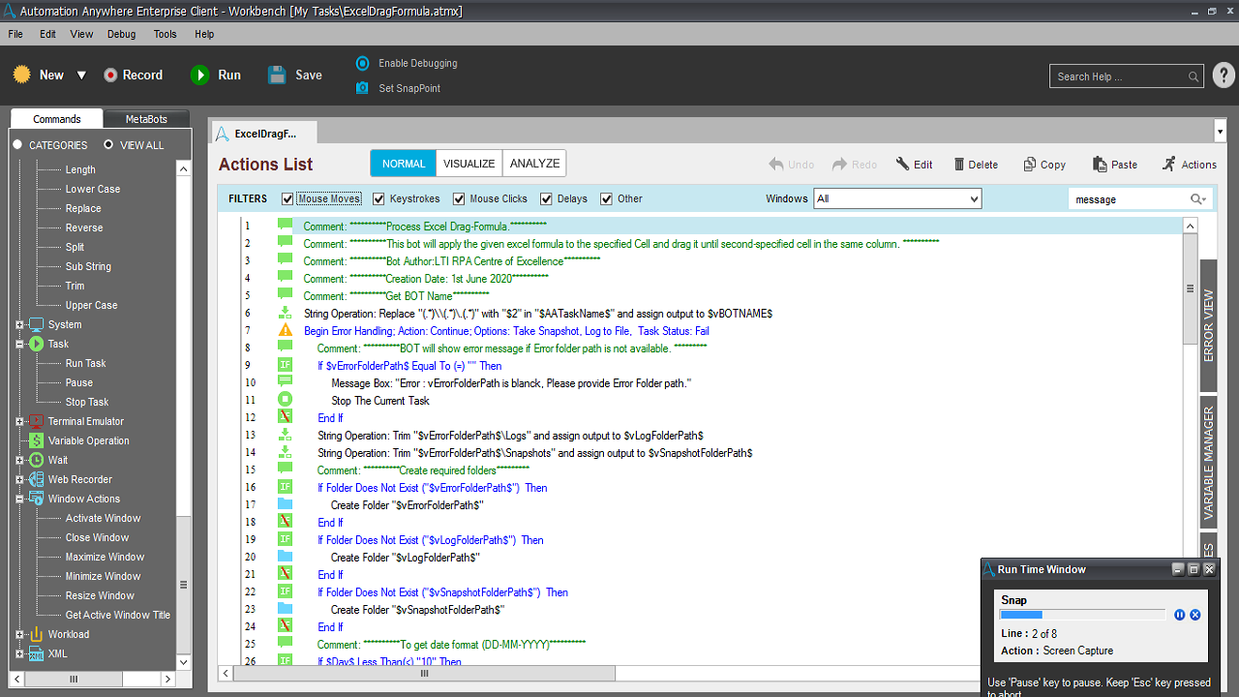1239x697 pixels.
Task: Switch to VISUALIZE view
Action: pyautogui.click(x=469, y=164)
